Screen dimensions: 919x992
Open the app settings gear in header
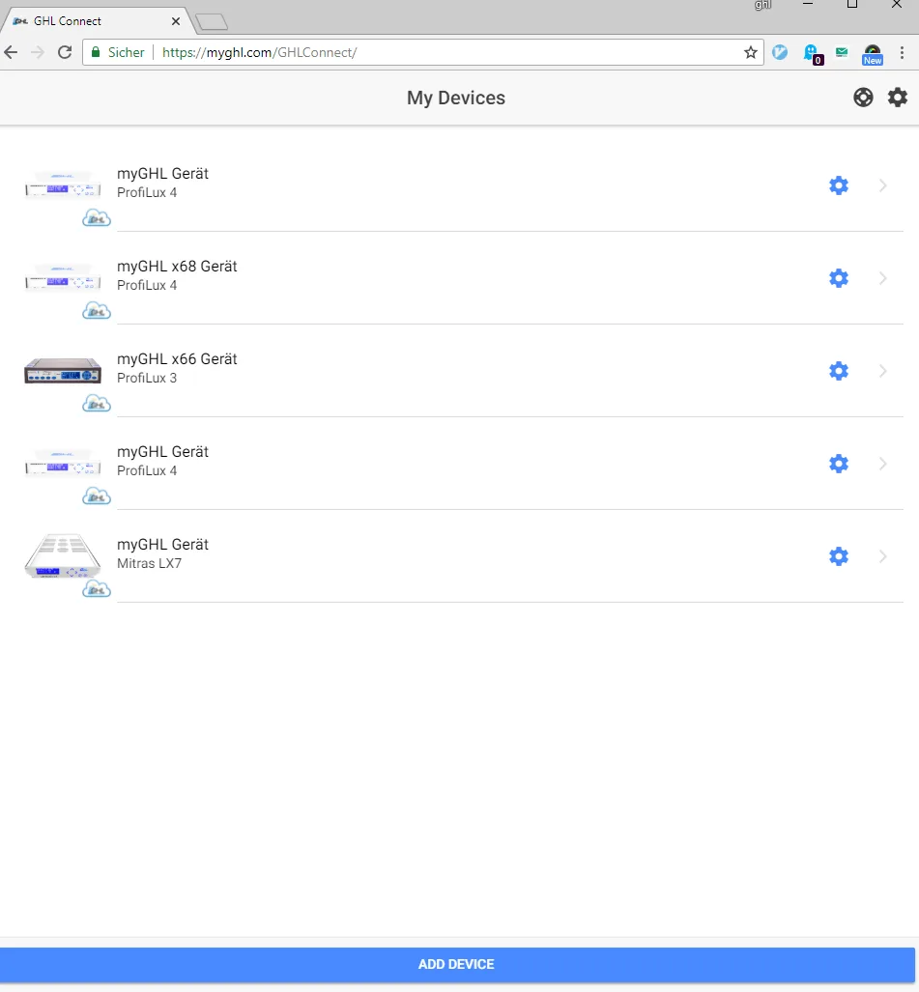[898, 98]
